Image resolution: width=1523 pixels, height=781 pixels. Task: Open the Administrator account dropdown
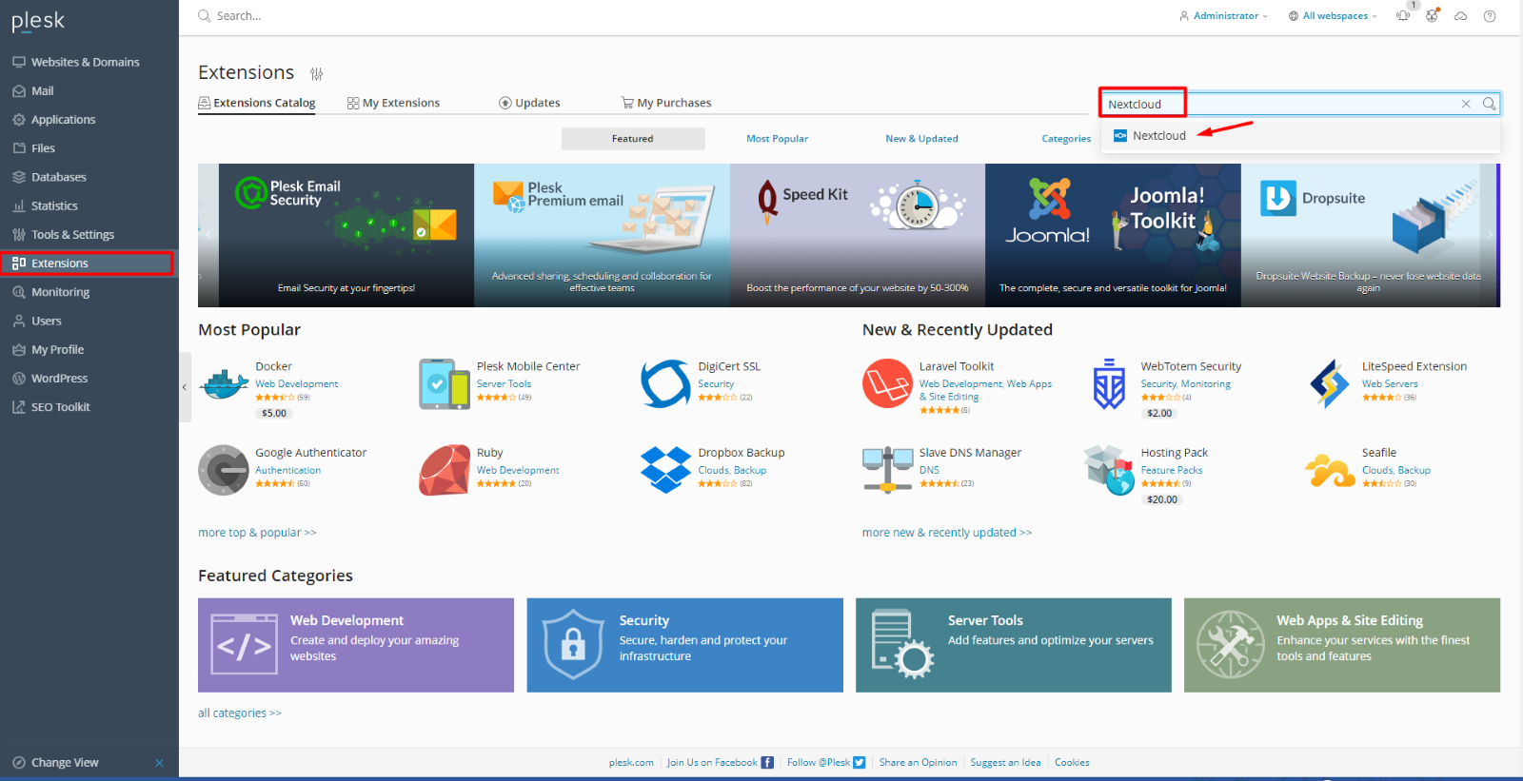coord(1223,16)
